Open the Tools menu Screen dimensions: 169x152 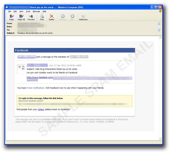pyautogui.click(x=28, y=11)
